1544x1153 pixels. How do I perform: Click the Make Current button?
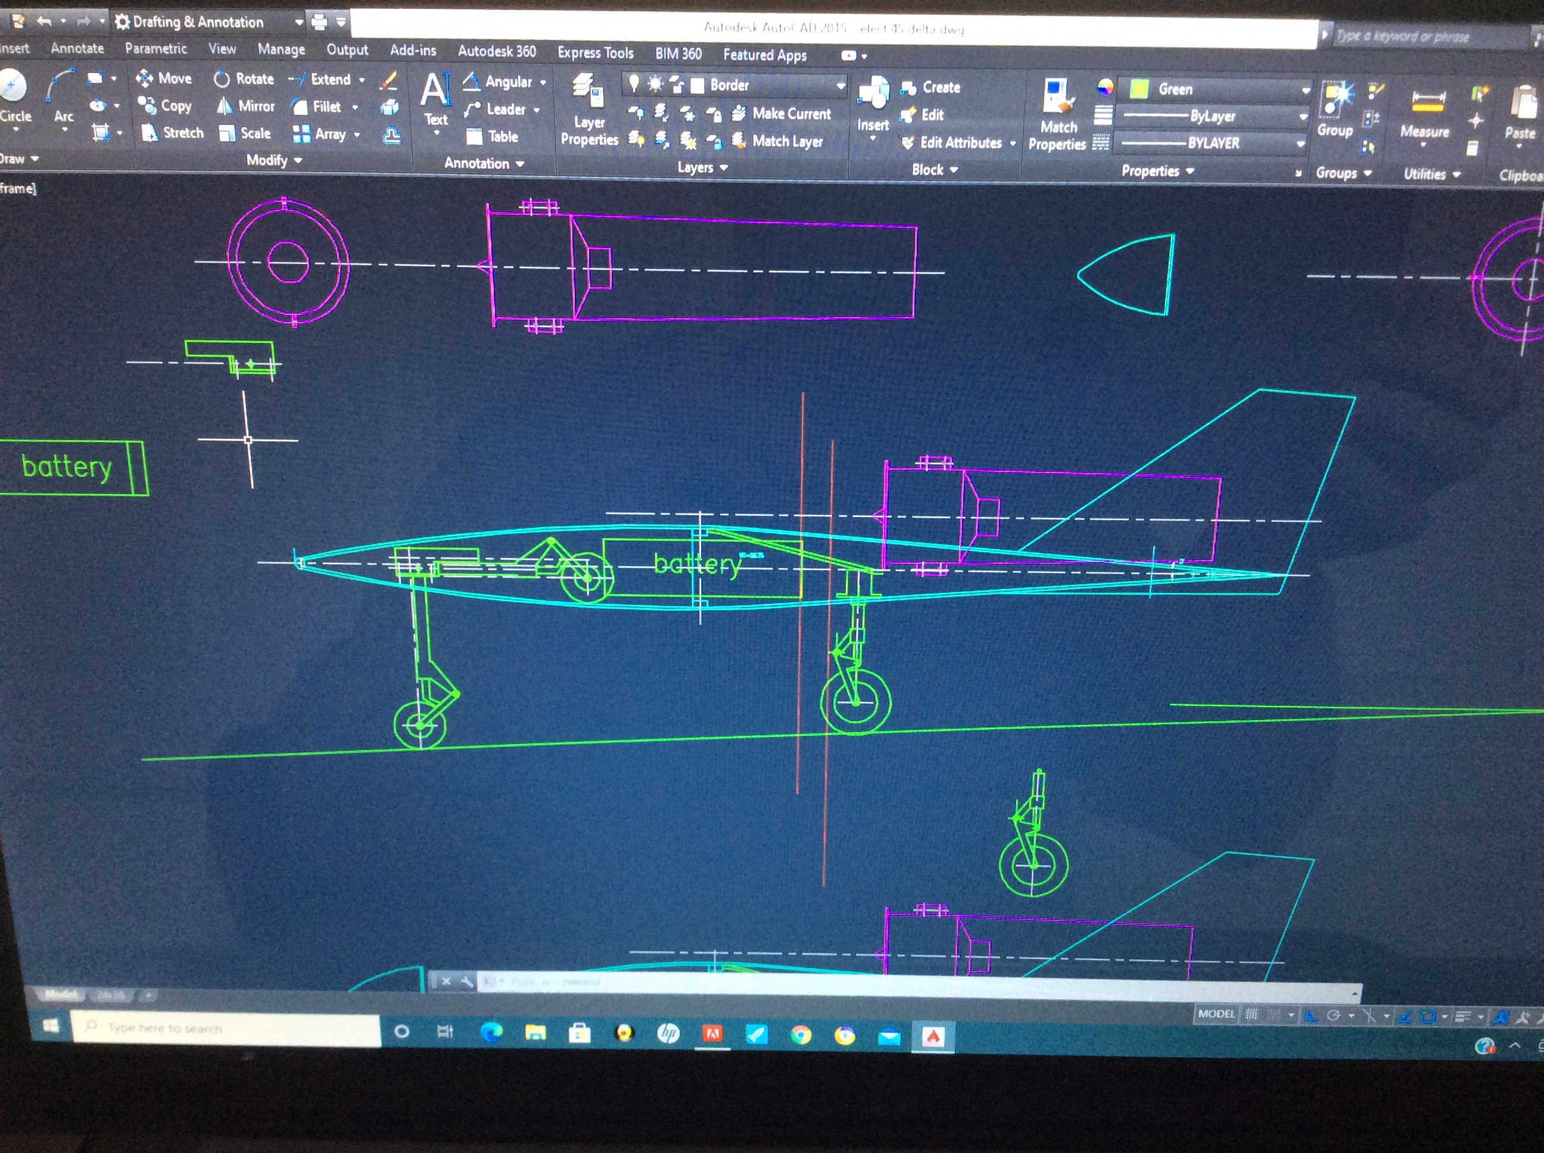tap(782, 114)
